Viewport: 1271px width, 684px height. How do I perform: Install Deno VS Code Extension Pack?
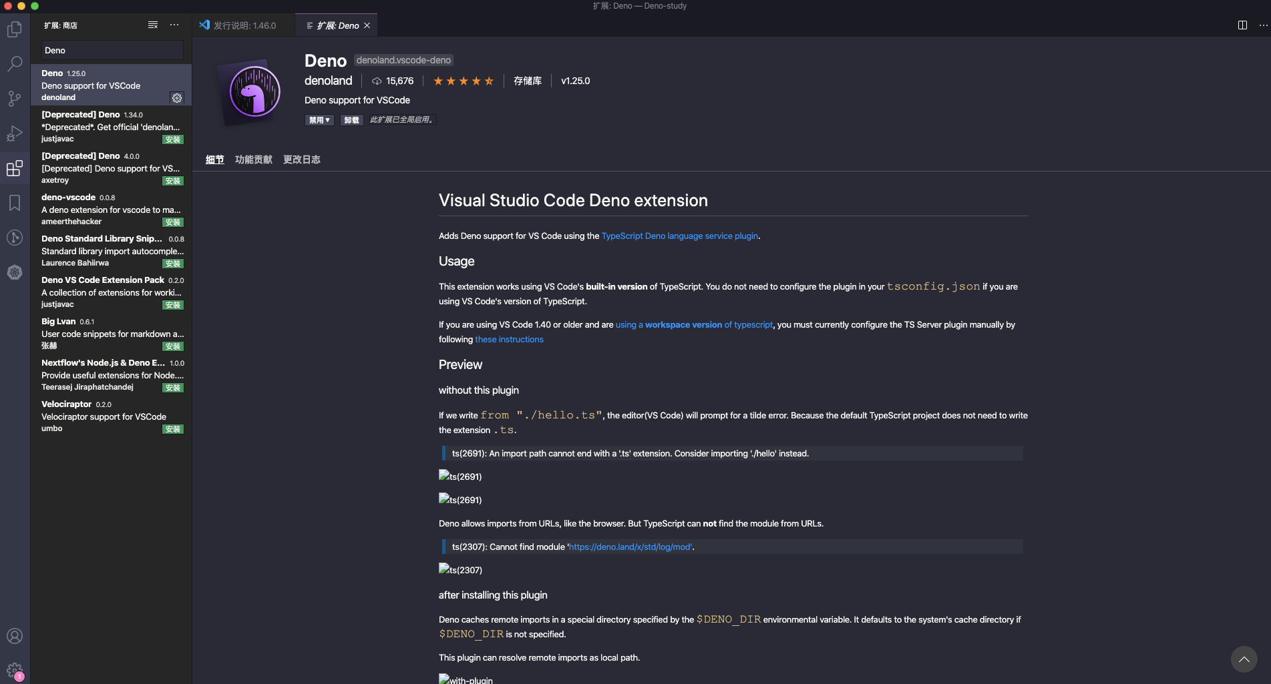pos(173,305)
